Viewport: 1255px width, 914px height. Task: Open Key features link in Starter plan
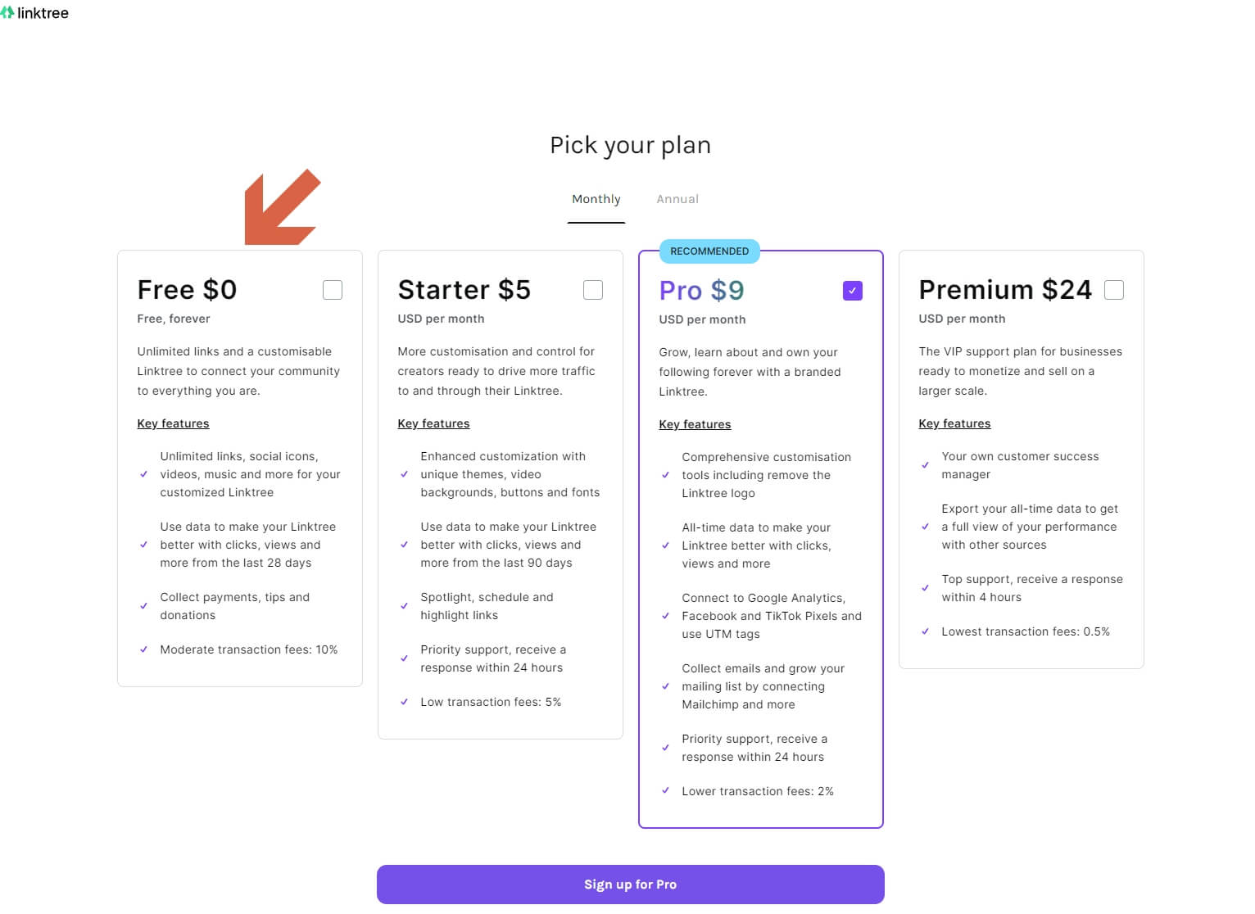point(433,423)
